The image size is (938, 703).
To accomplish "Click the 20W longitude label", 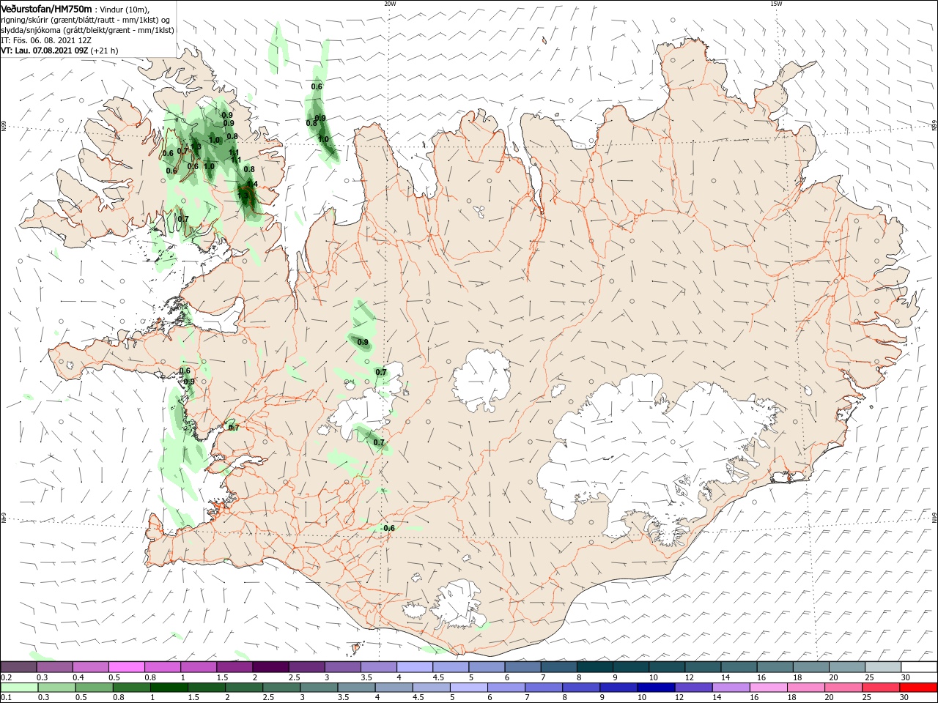I will click(390, 4).
